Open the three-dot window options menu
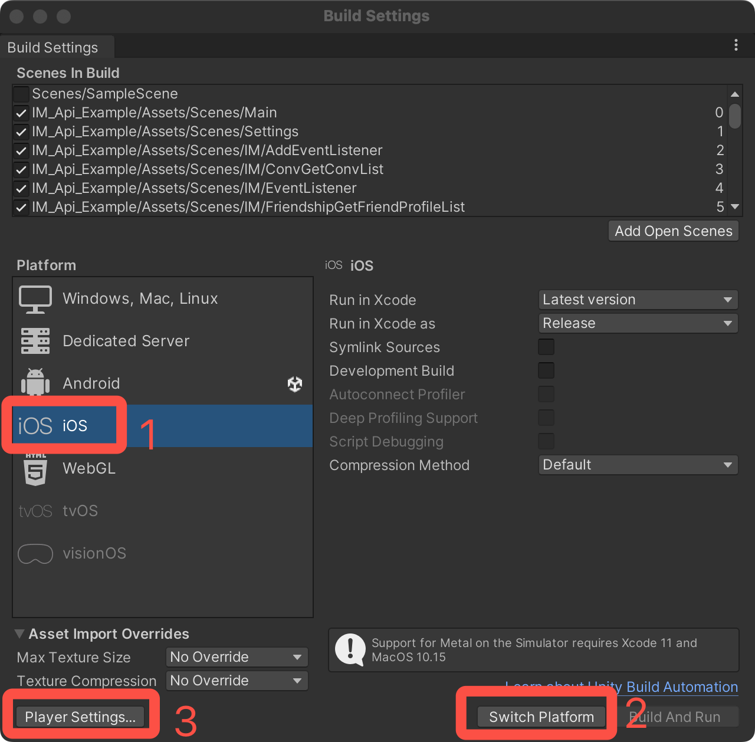Screen dimensions: 755x742 click(736, 45)
